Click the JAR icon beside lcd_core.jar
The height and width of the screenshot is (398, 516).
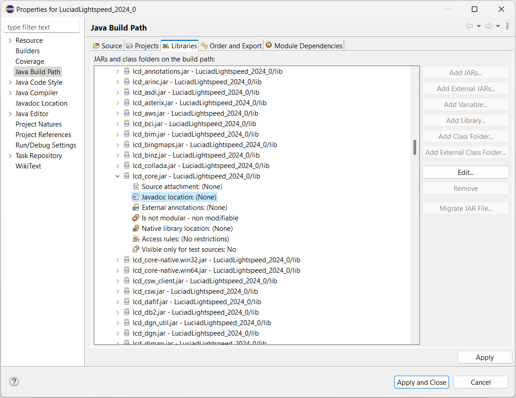[x=126, y=176]
